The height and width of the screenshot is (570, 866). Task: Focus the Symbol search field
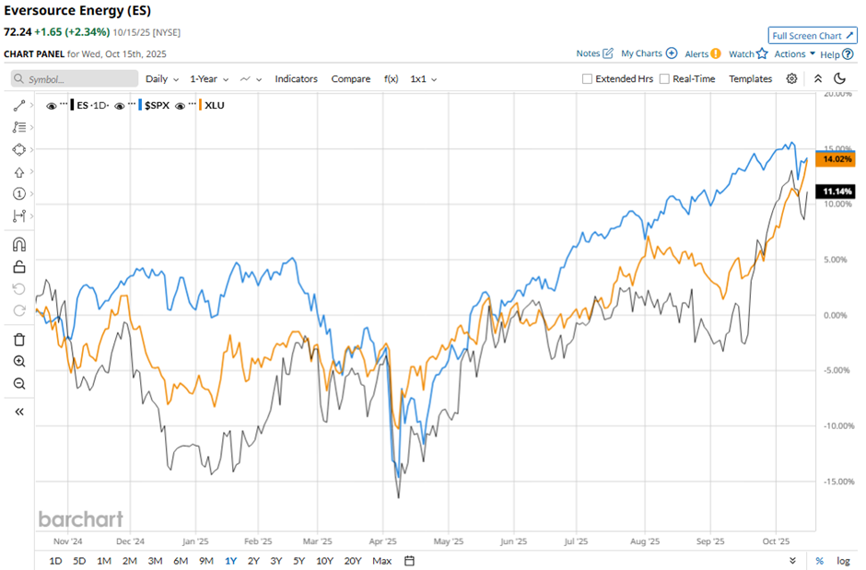tap(75, 79)
